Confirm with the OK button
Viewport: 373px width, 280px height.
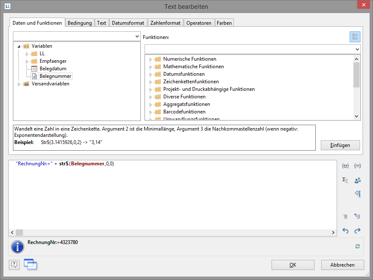(293, 265)
